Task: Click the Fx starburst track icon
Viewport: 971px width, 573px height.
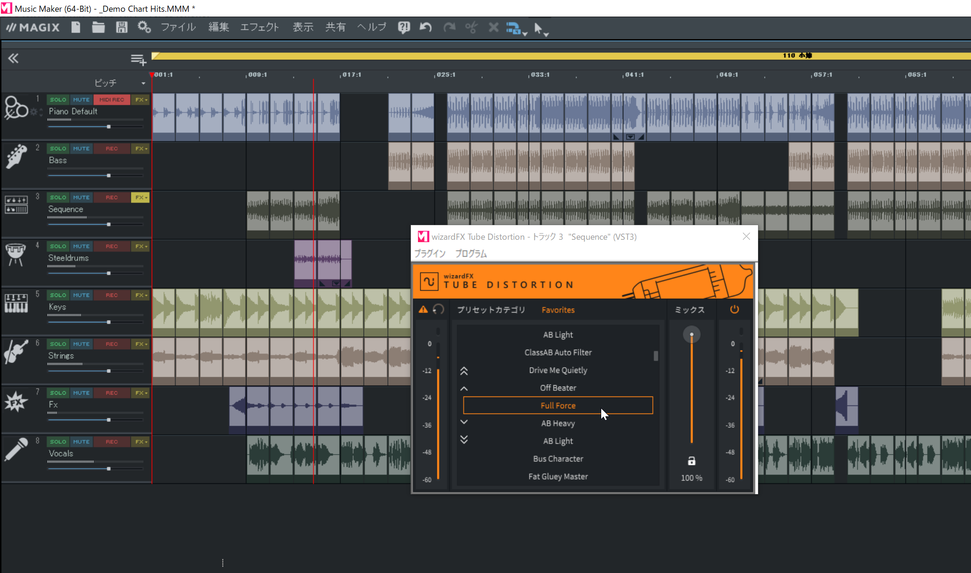Action: click(16, 402)
